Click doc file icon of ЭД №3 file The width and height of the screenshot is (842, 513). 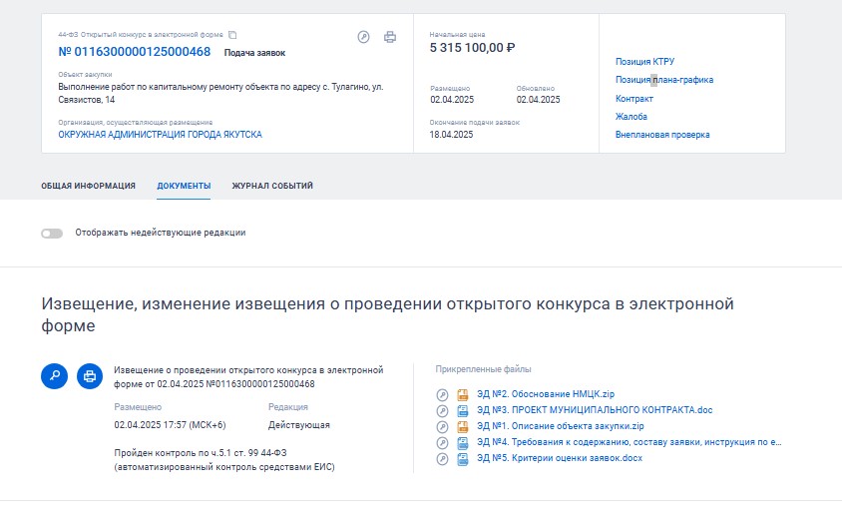coord(462,411)
